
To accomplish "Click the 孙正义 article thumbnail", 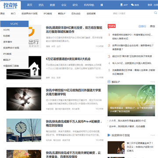I will [116, 147].
